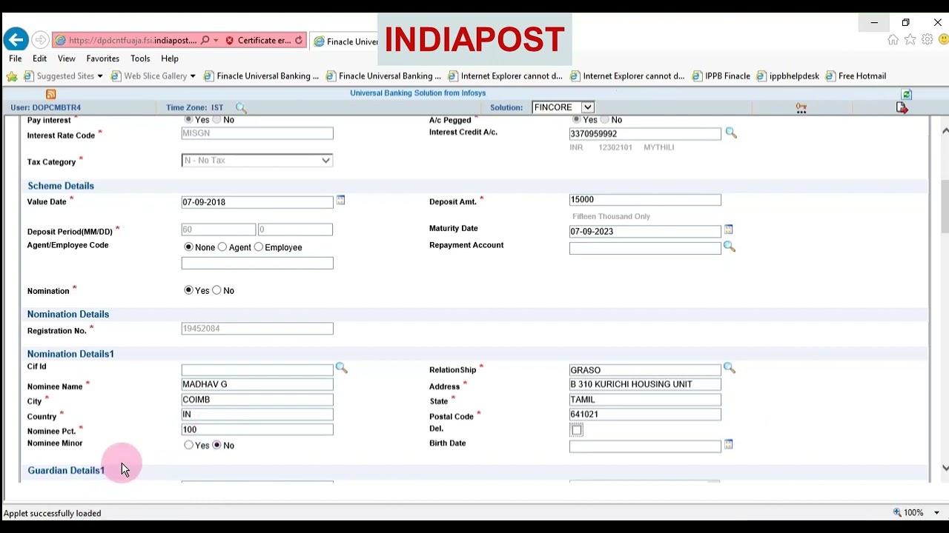Click the Nominee Pct. field

point(257,429)
